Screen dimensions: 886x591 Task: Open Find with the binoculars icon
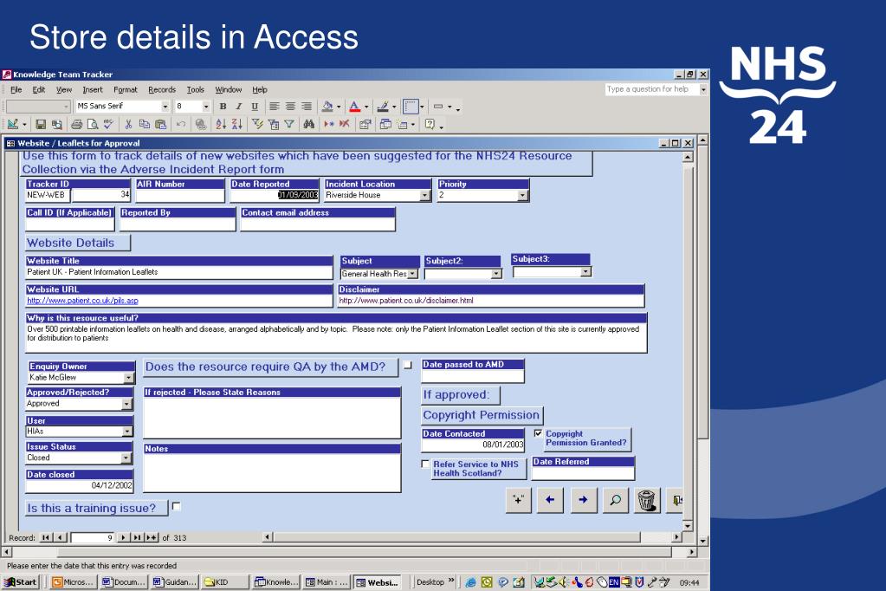point(308,125)
